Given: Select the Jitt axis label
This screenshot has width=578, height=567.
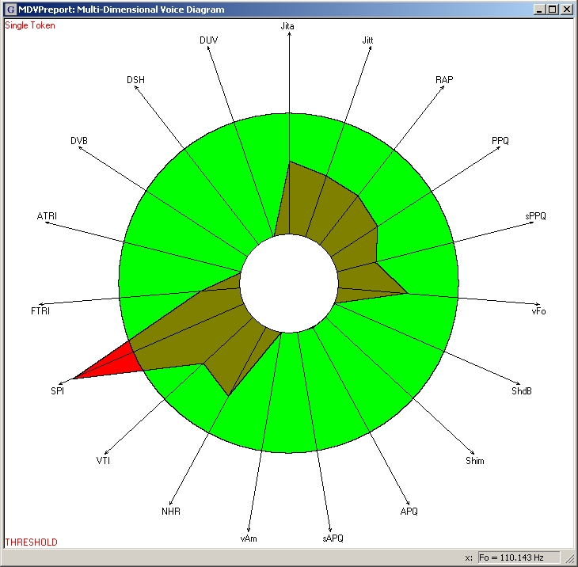Looking at the screenshot, I should pyautogui.click(x=367, y=40).
